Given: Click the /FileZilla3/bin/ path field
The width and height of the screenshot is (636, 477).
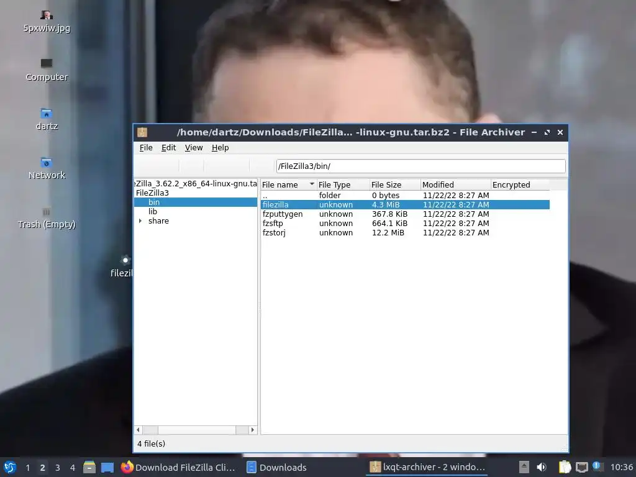Looking at the screenshot, I should point(420,166).
